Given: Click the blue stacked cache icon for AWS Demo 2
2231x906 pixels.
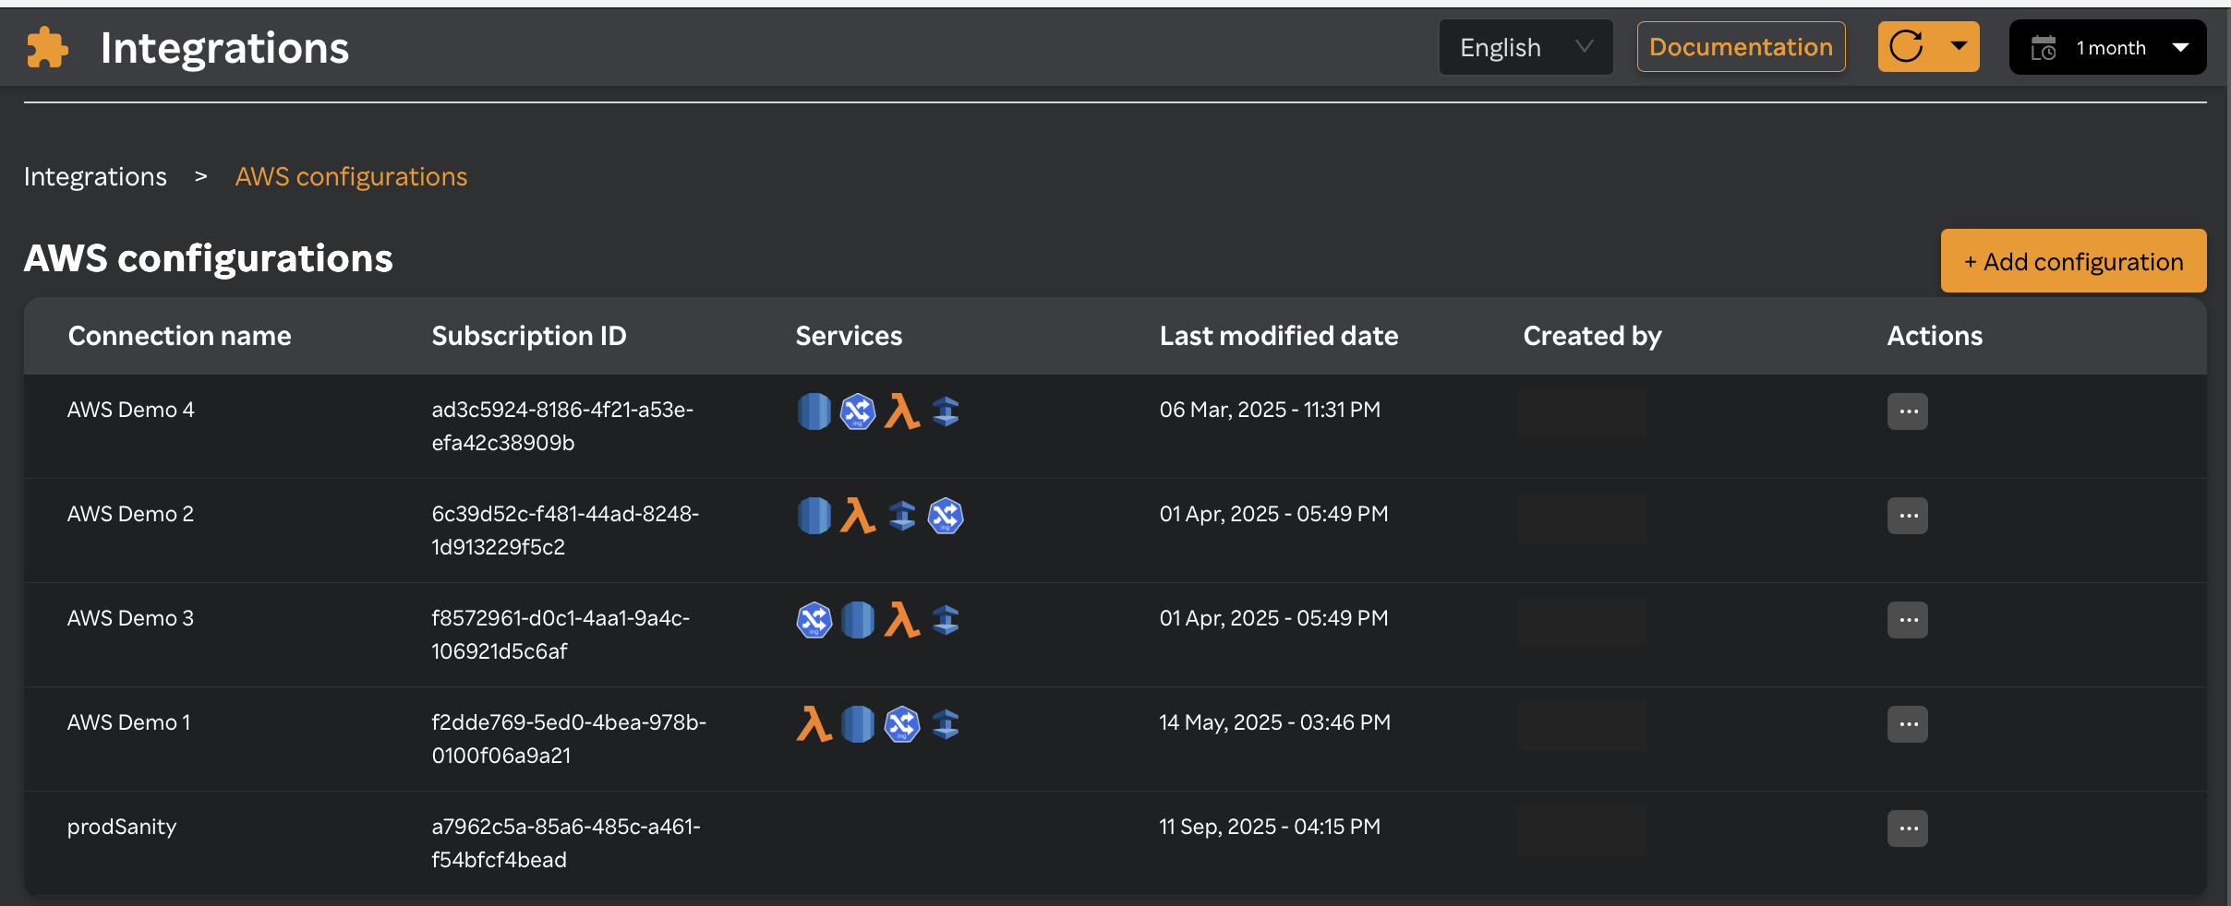Looking at the screenshot, I should coord(902,516).
